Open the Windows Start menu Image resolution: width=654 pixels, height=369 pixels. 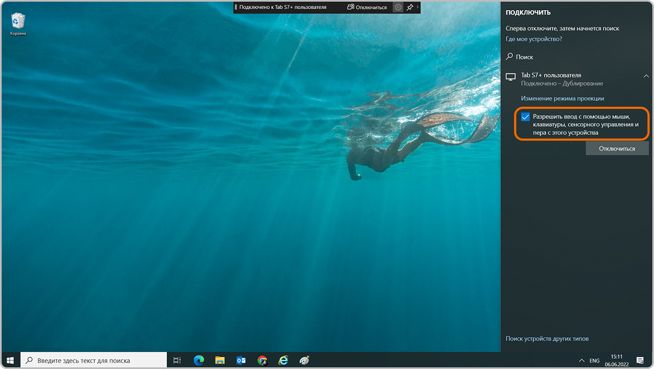pos(10,360)
